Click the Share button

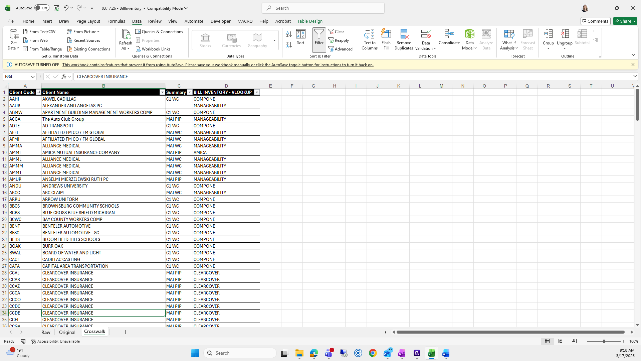tap(623, 21)
